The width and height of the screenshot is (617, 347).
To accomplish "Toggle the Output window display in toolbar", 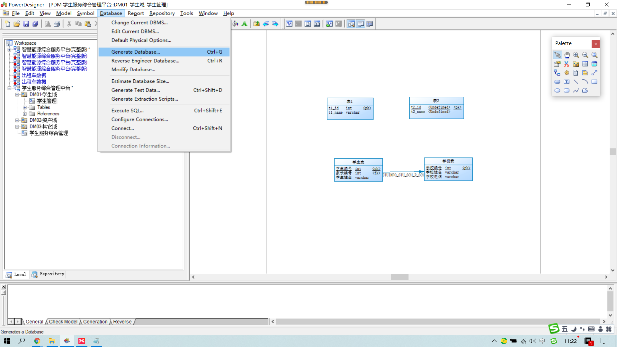I will (x=361, y=23).
